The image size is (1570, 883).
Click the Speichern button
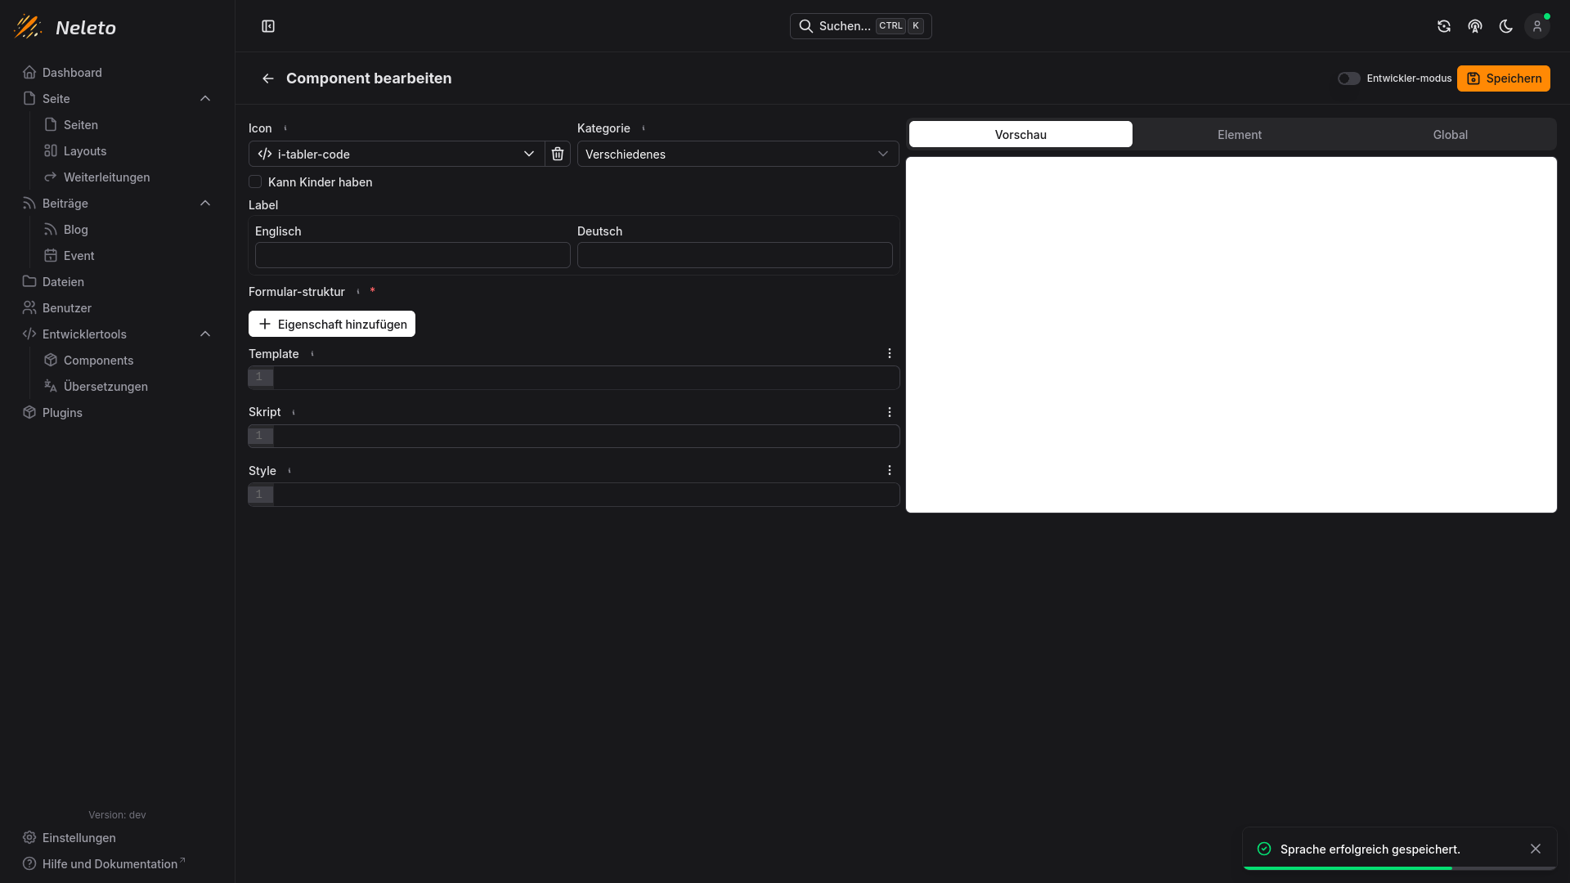1503,78
